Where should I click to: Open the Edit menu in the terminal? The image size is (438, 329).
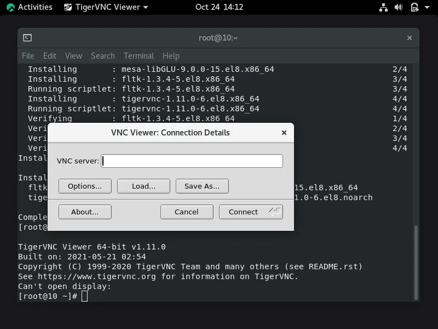click(49, 55)
